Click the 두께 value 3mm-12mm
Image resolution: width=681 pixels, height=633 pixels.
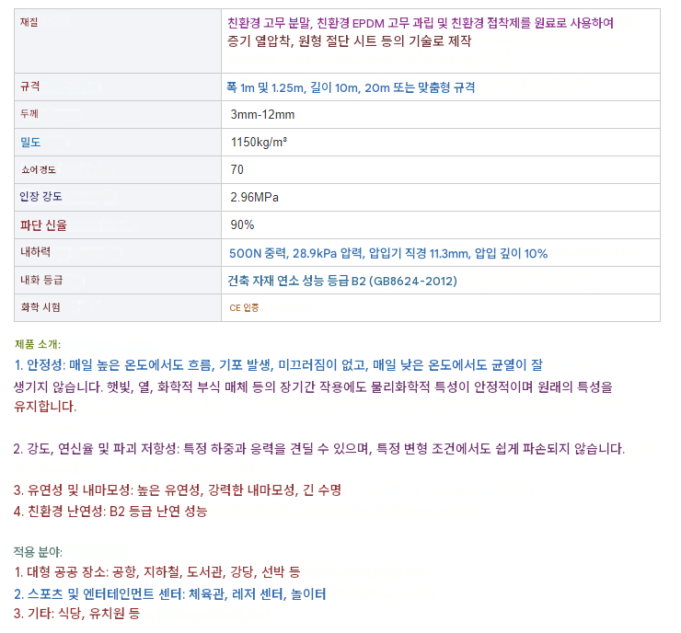(x=262, y=115)
